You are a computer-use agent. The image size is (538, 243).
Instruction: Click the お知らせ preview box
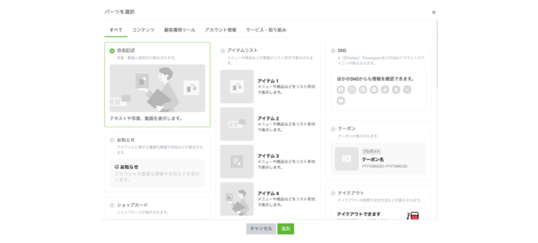tap(157, 173)
